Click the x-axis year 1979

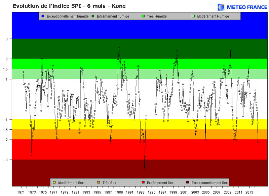click(65, 192)
